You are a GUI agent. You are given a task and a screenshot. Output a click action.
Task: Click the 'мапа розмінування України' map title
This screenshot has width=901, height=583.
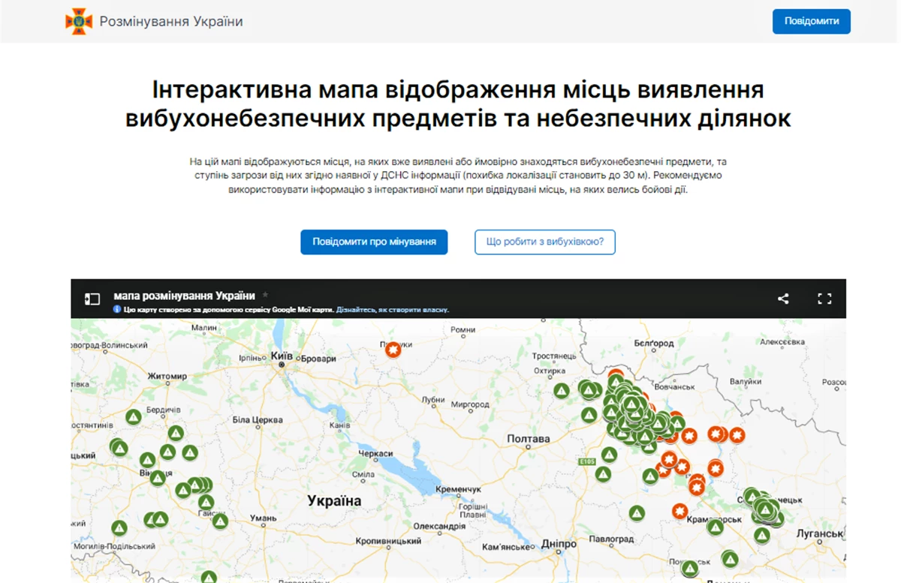(x=184, y=296)
